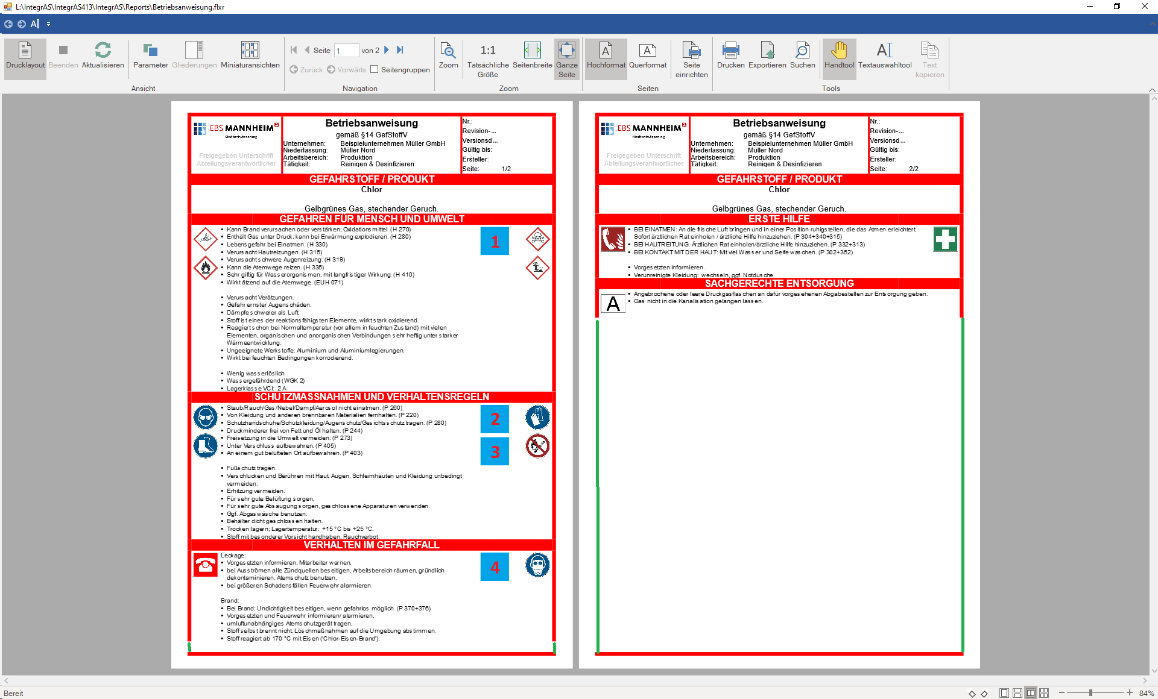Select four-page grid view in status bar
Viewport: 1158px width, 699px height.
coord(1044,693)
